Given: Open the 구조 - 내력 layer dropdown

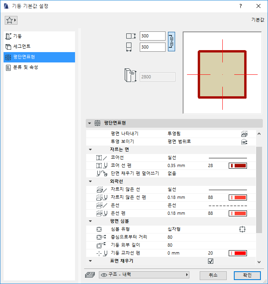Looking at the screenshot, I should (144, 275).
